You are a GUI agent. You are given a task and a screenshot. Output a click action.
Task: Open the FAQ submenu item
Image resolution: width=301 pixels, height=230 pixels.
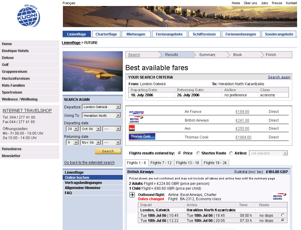tap(93, 193)
